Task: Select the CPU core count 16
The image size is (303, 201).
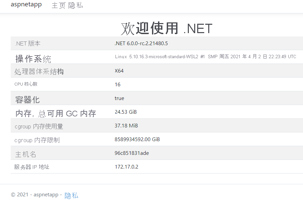Action: point(118,85)
